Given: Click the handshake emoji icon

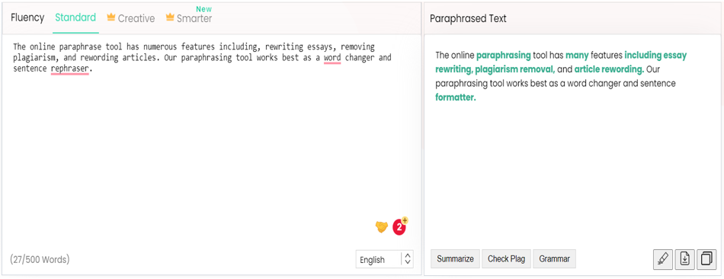Looking at the screenshot, I should [381, 227].
